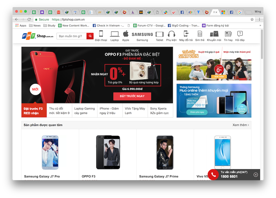Select the Đặt trước F3 RED nhận banner tab
The height and width of the screenshot is (198, 276).
(x=34, y=111)
